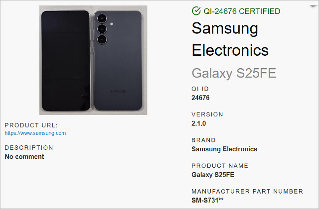This screenshot has width=319, height=209.
Task: Click the VERSION field label
Action: click(x=207, y=114)
